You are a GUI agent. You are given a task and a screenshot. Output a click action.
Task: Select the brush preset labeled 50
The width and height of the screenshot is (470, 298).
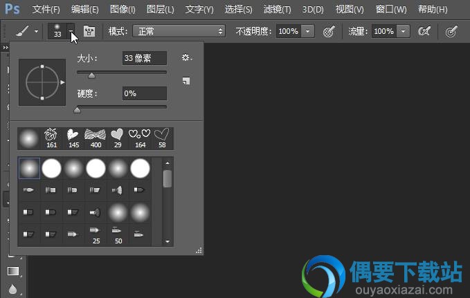point(118,235)
